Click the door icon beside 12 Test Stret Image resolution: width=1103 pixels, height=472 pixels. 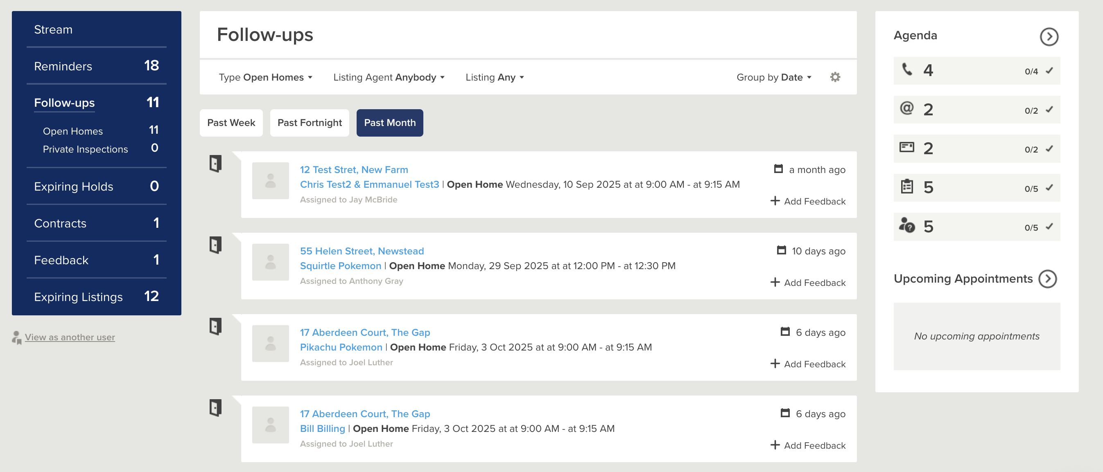click(215, 164)
